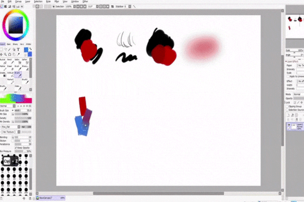This screenshot has height=202, width=304.
Task: Create a new layer with the page icon
Action: click(288, 115)
